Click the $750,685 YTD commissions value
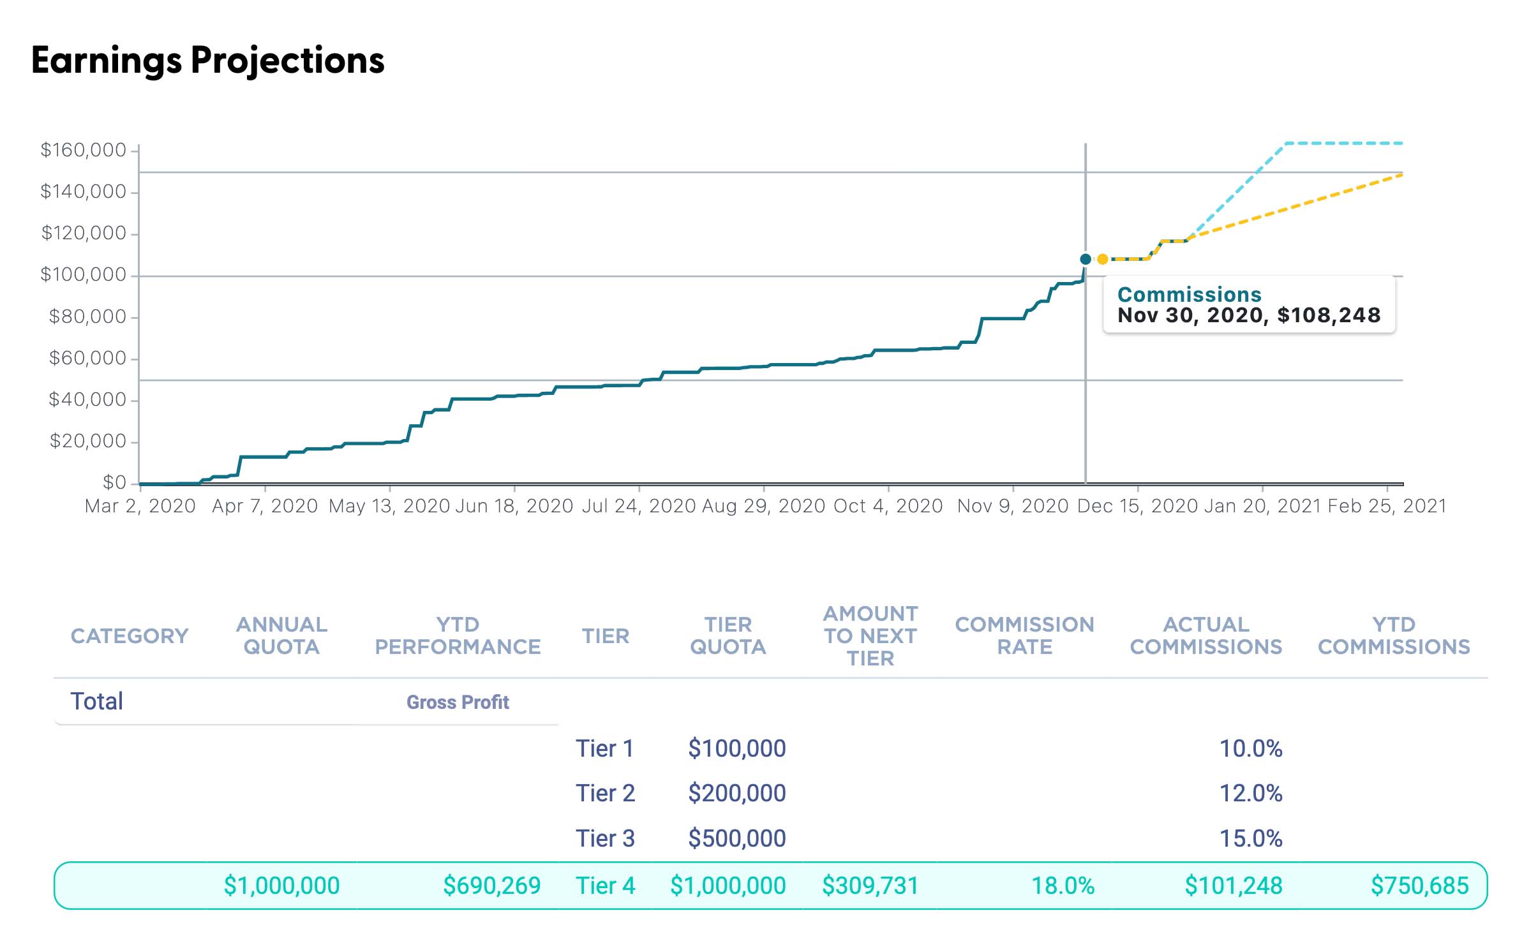This screenshot has width=1515, height=943. click(x=1419, y=886)
